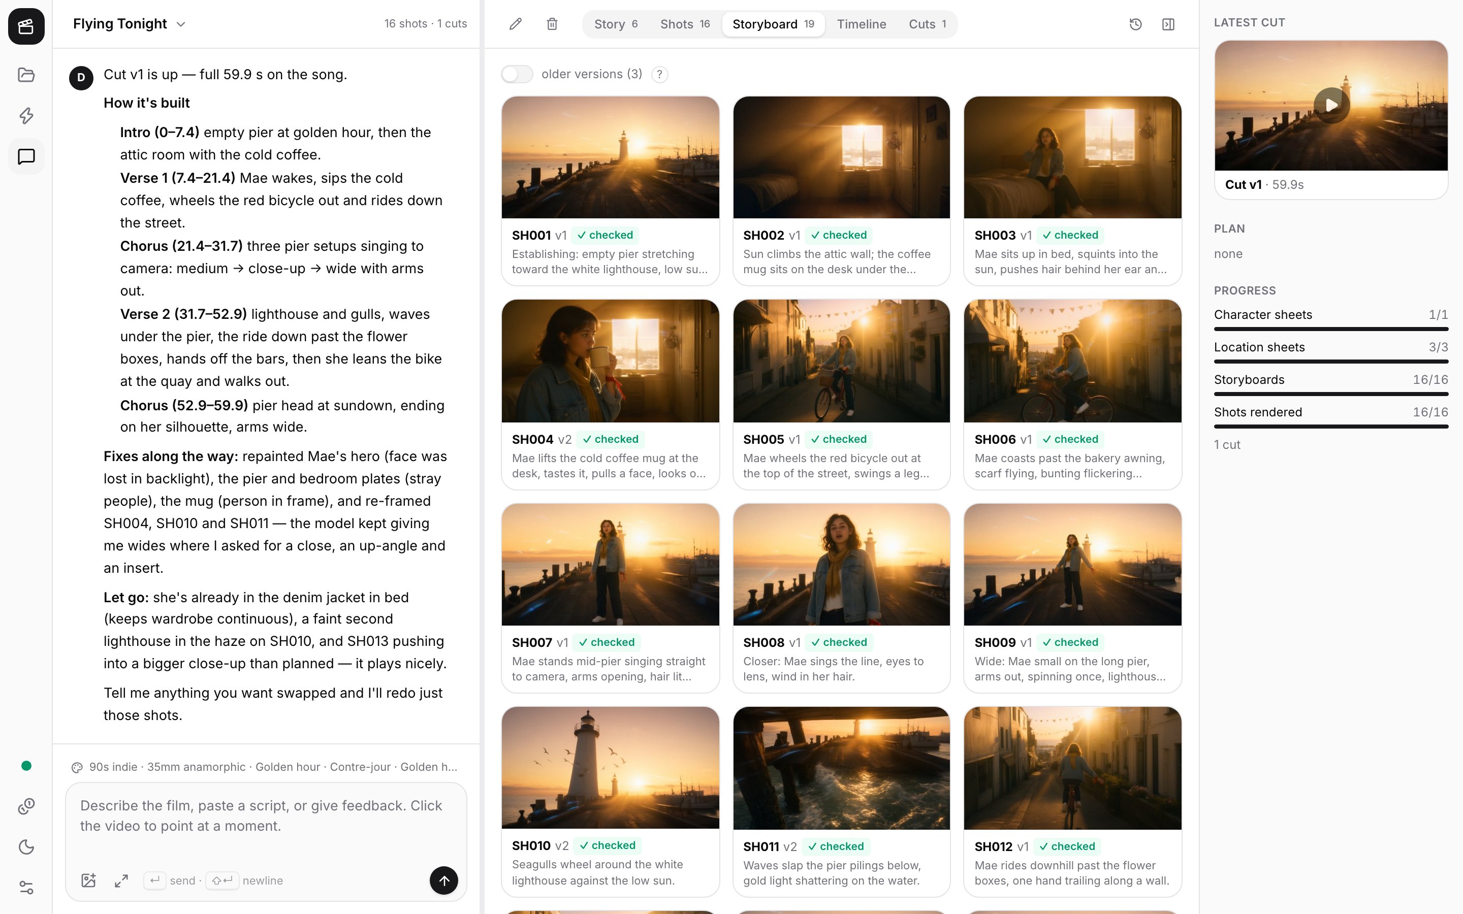
Task: Open the folder icon in the sidebar
Action: tap(26, 75)
